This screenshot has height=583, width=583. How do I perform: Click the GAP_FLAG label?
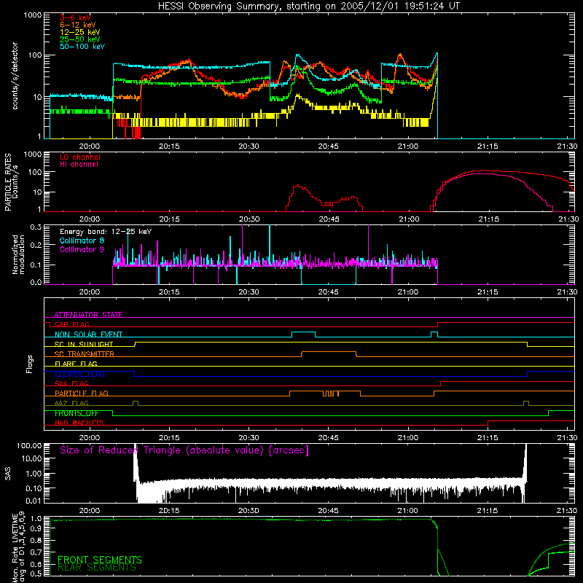(x=71, y=324)
